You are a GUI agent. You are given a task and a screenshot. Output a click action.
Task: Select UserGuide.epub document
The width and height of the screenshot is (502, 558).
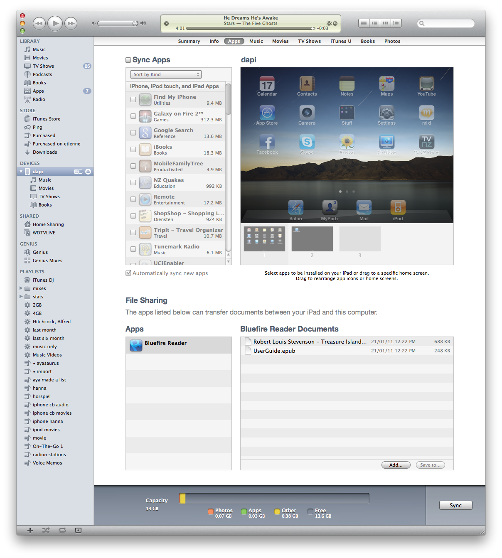347,351
